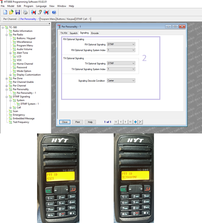Screen dimensions: 202x223
Task: Open the RX Optional Signaling dropdown
Action: coord(121,44)
